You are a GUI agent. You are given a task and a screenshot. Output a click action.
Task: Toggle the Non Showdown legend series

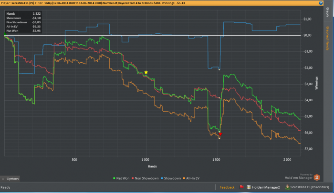[x=145, y=178]
